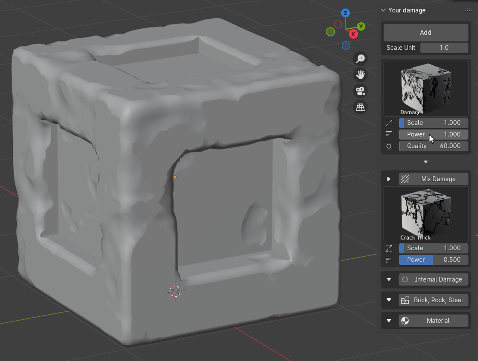Click the negative Y axis gizmo circle

[x=330, y=32]
